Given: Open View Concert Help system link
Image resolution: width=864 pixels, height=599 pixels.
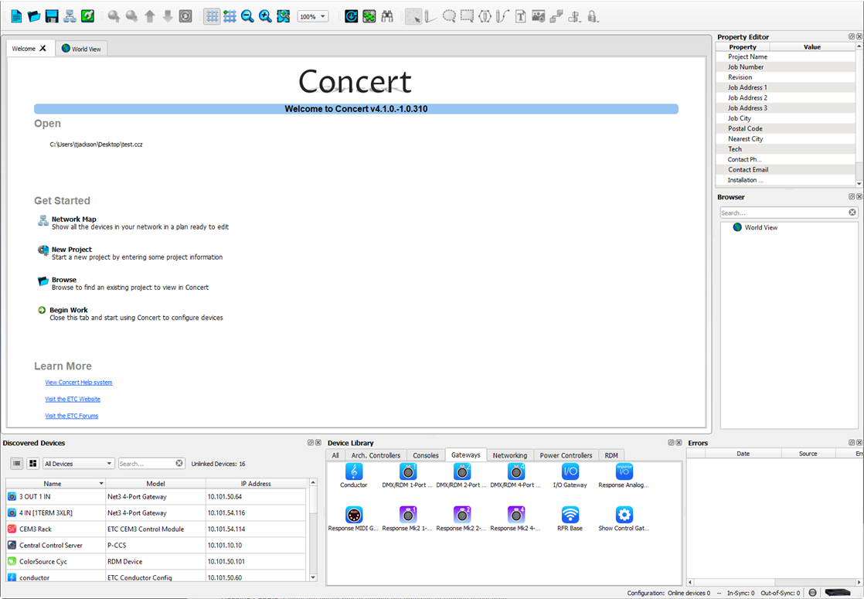Looking at the screenshot, I should 79,382.
